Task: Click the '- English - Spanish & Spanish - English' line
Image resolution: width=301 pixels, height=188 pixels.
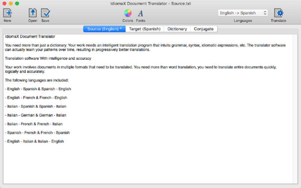Action: pos(38,89)
